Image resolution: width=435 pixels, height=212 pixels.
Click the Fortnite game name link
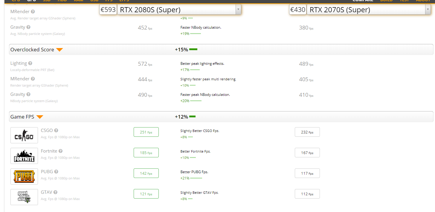click(x=49, y=151)
